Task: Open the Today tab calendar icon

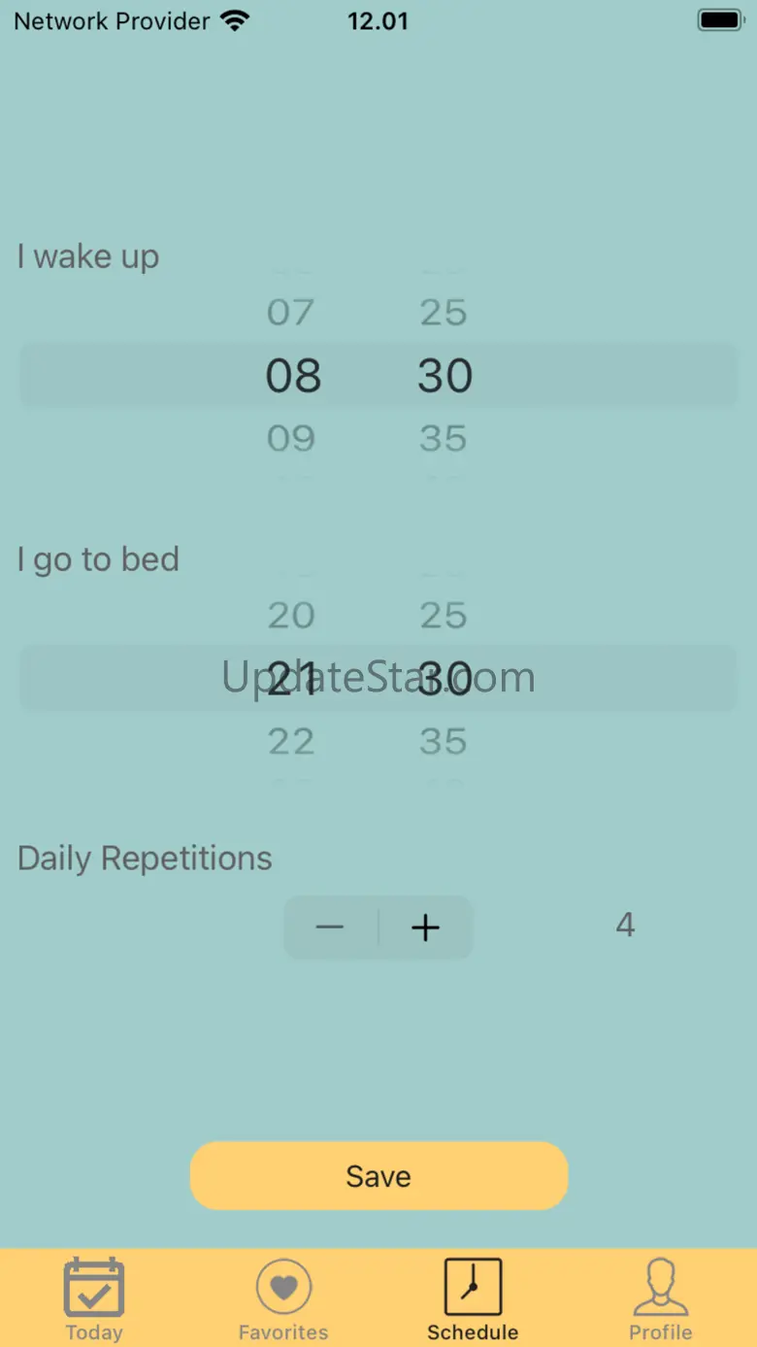Action: pyautogui.click(x=94, y=1288)
